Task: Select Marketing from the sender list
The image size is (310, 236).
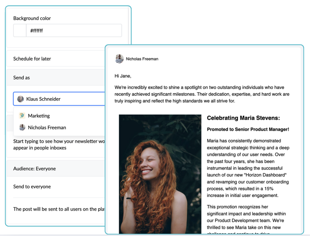Action: pos(59,116)
